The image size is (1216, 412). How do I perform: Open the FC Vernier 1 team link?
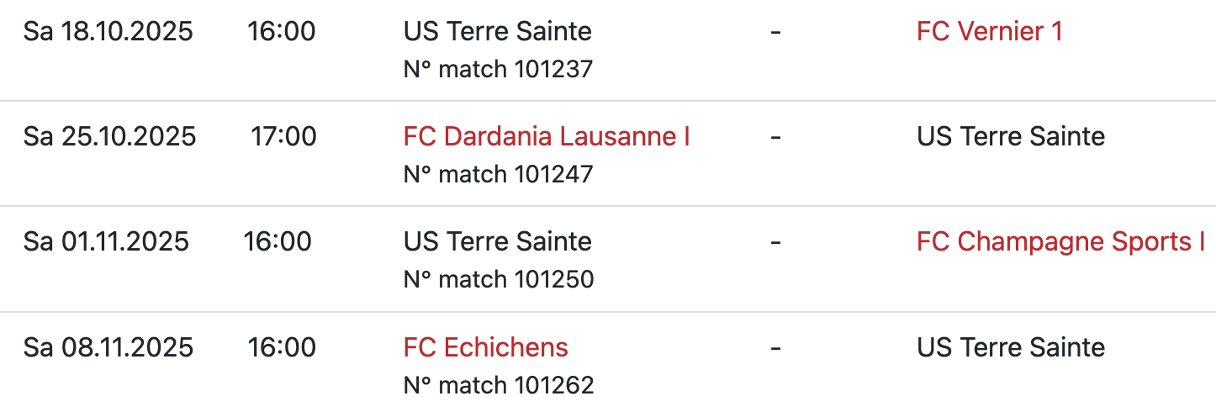pyautogui.click(x=989, y=32)
